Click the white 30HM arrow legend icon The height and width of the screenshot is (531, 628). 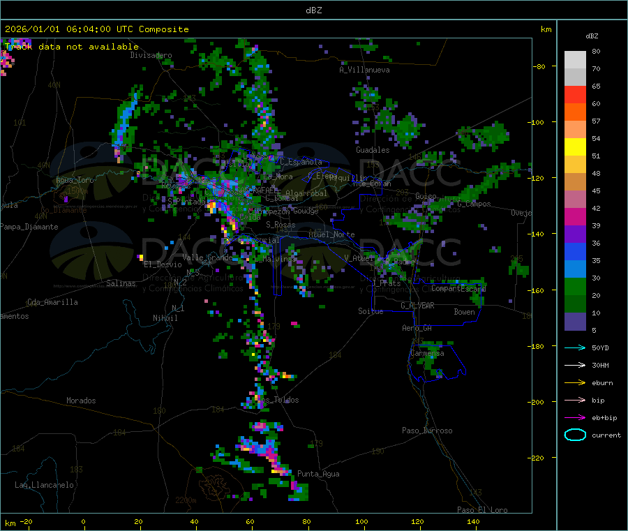pos(575,365)
